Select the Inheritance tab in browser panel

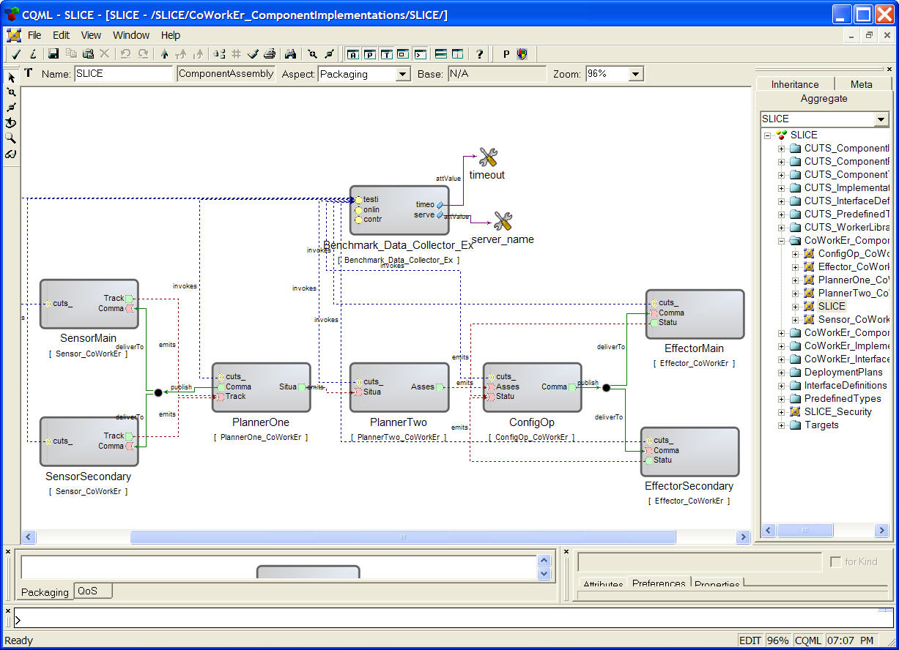[x=795, y=84]
